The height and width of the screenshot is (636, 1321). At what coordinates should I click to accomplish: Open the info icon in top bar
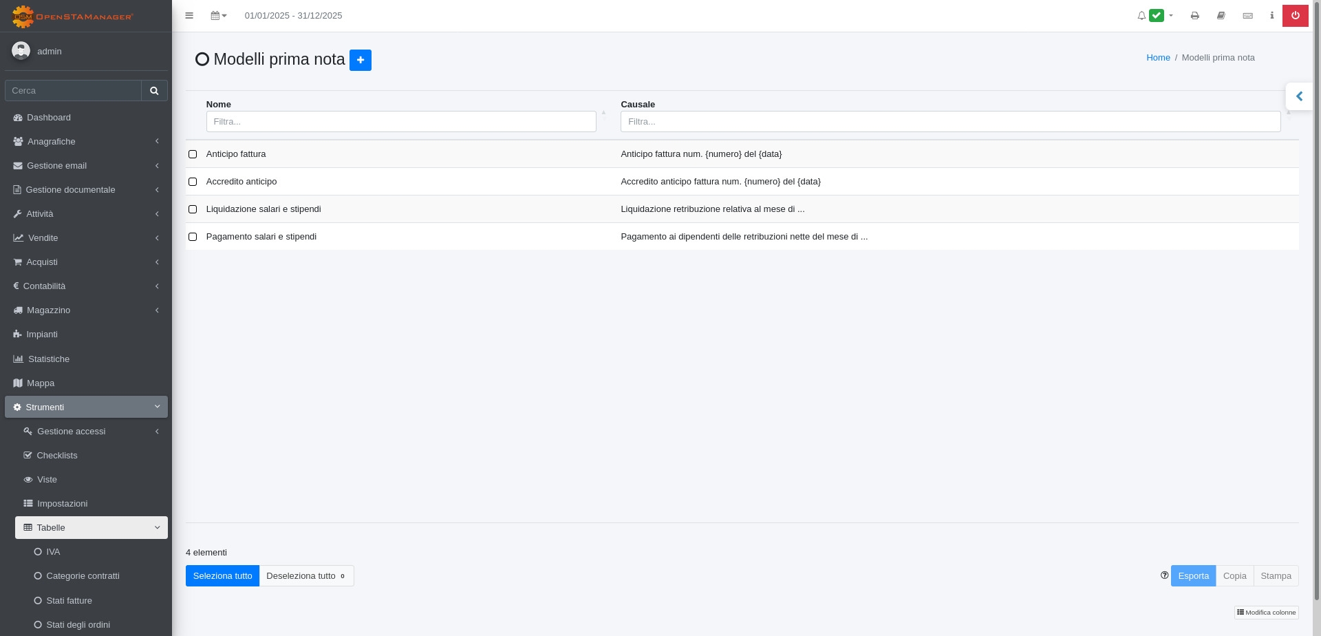(x=1271, y=16)
